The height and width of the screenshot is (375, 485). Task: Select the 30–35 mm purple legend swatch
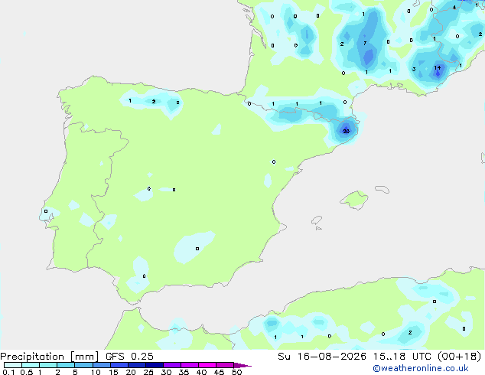pos(172,365)
